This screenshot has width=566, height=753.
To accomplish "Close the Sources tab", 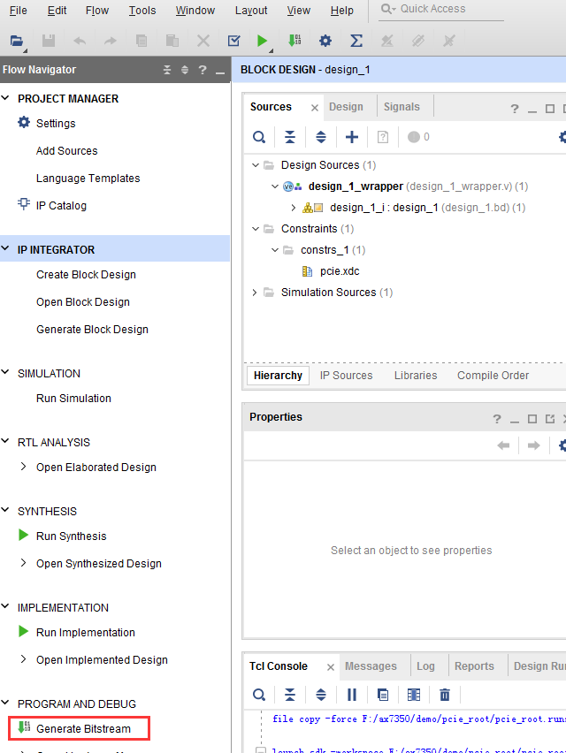I will [315, 108].
